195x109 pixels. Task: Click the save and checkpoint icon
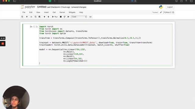coord(22,17)
